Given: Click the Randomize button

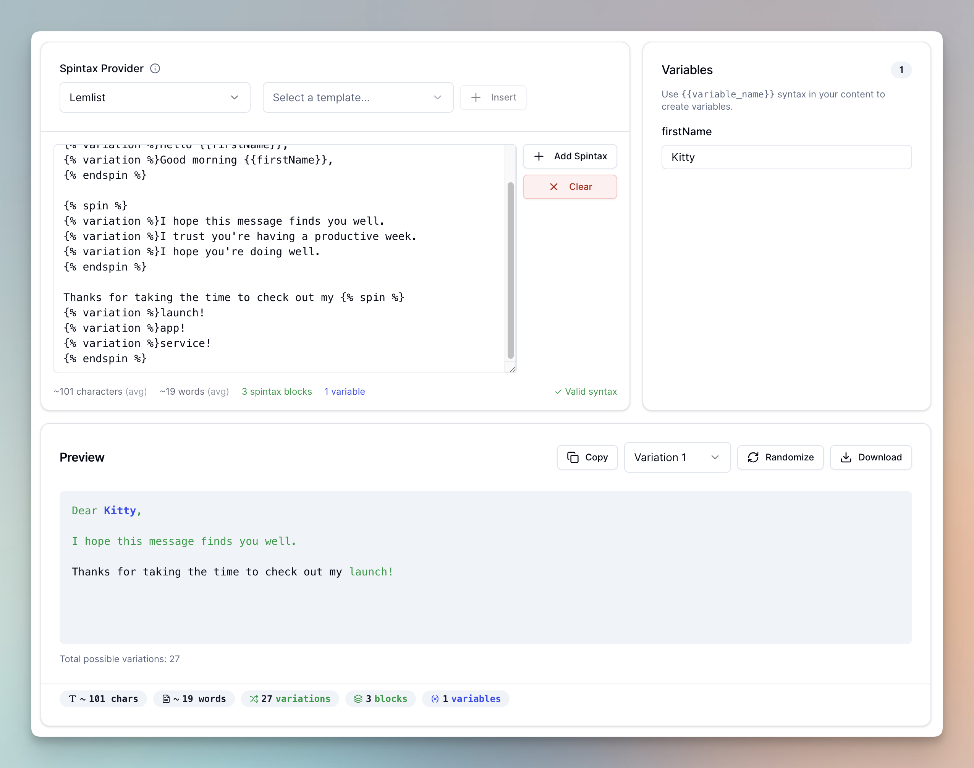Looking at the screenshot, I should (x=780, y=457).
